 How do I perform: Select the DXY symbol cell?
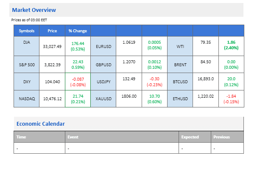coord(27,82)
